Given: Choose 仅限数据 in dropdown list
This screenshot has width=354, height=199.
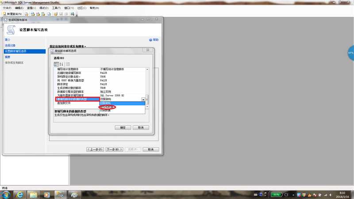Looking at the screenshot, I should coord(122,111).
